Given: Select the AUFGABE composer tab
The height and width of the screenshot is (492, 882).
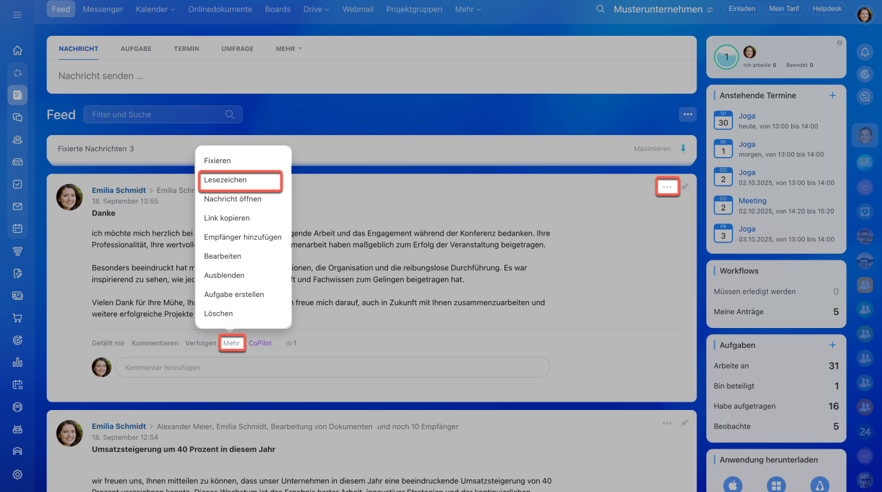Looking at the screenshot, I should click(x=136, y=49).
